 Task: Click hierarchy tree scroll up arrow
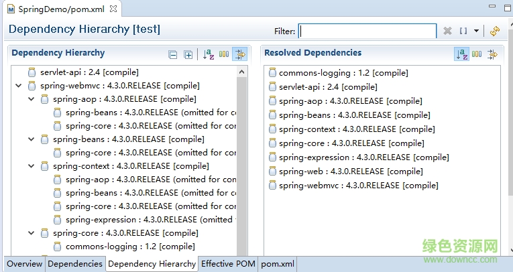[242, 72]
